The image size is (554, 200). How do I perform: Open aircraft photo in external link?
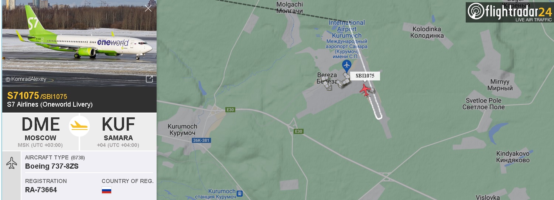(x=149, y=79)
